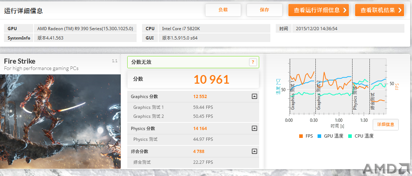
Task: Click the Physics score 14 164
Action: tap(200, 128)
